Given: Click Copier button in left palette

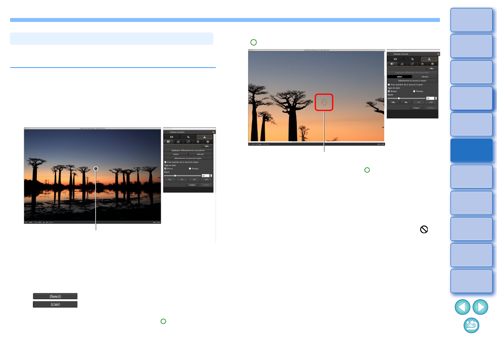Looking at the screenshot, I should pyautogui.click(x=192, y=185).
